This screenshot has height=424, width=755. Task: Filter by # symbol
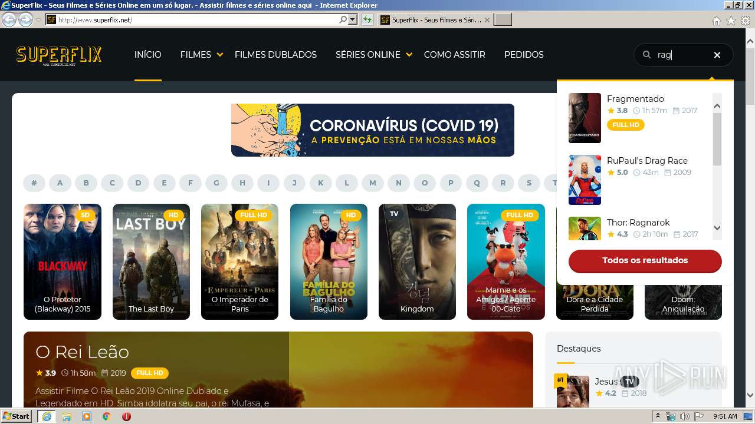coord(34,183)
